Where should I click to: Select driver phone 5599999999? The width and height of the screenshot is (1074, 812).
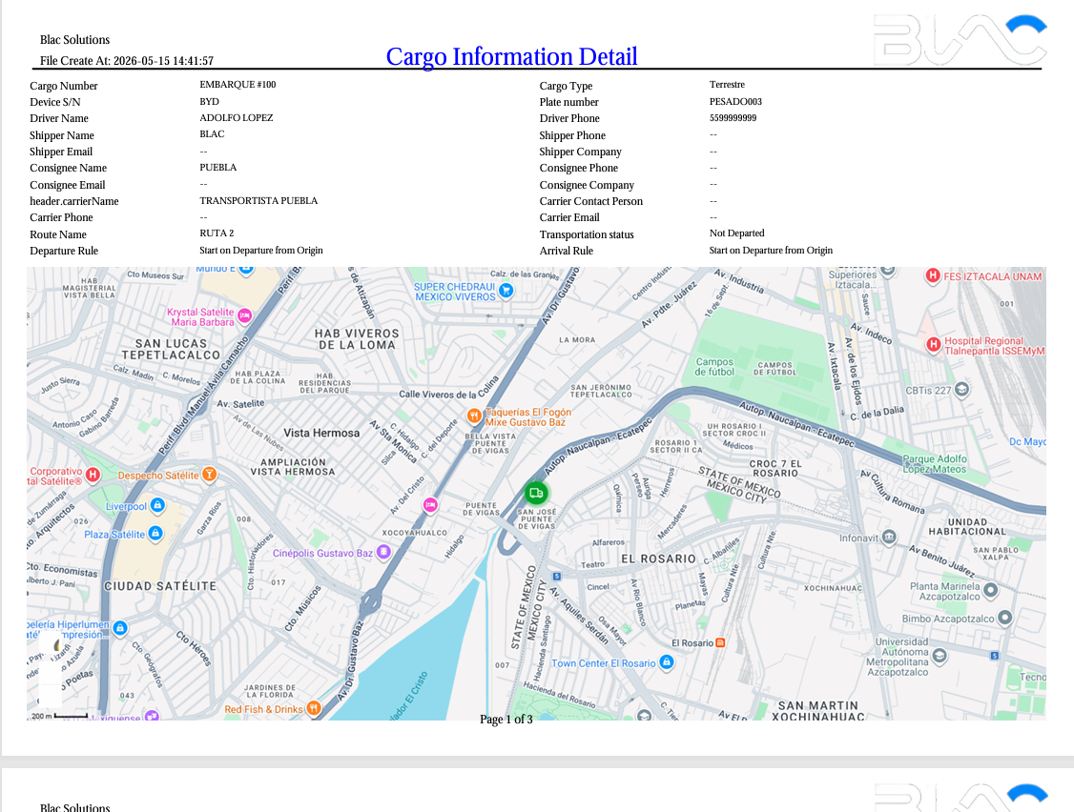click(x=733, y=118)
